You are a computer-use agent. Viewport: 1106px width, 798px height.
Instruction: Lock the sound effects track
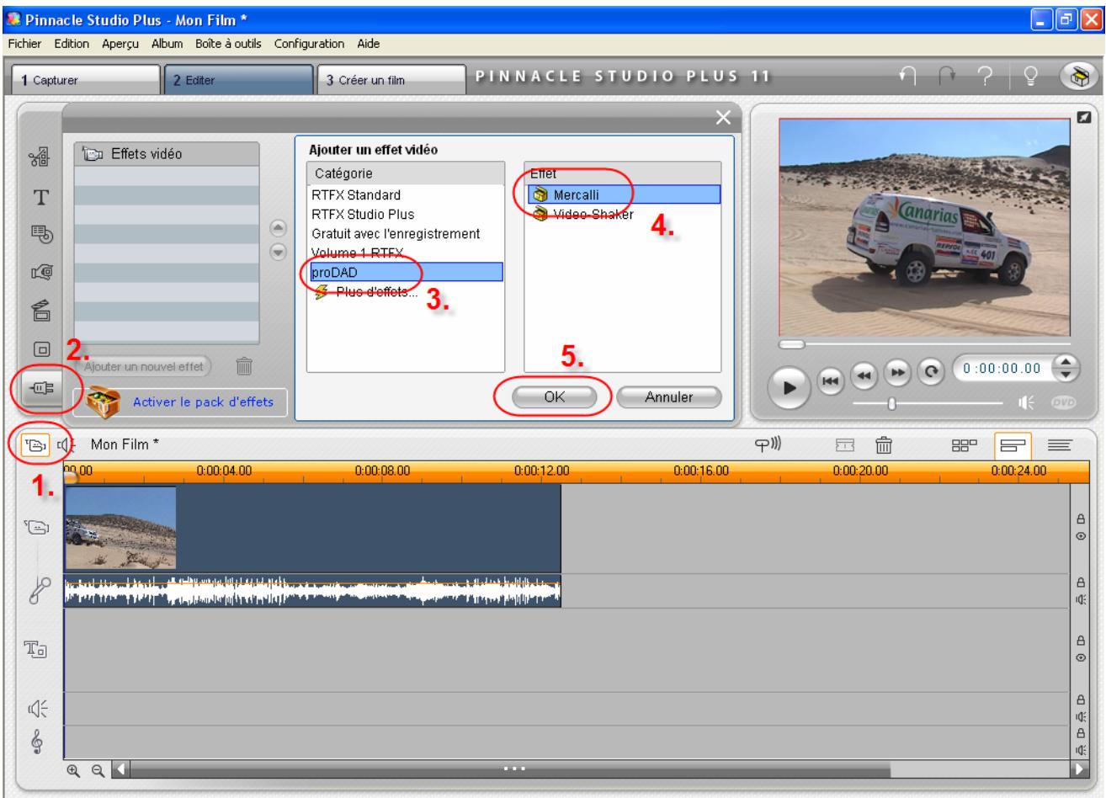tap(1080, 699)
